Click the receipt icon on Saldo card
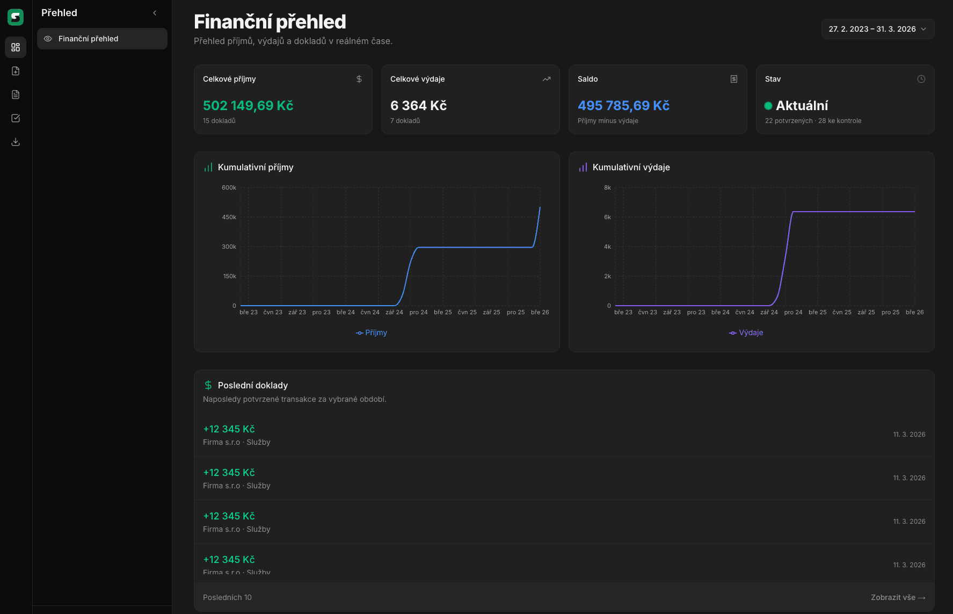Viewport: 953px width, 614px height. pyautogui.click(x=734, y=79)
